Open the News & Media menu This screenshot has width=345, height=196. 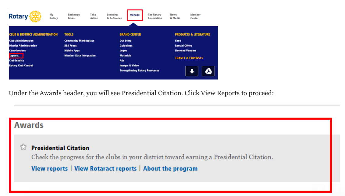[175, 16]
